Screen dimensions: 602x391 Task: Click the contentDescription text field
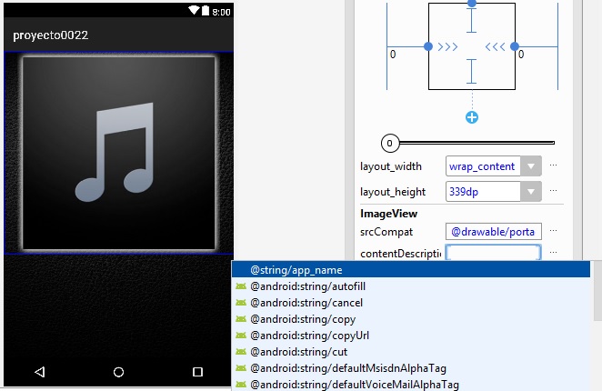click(494, 253)
